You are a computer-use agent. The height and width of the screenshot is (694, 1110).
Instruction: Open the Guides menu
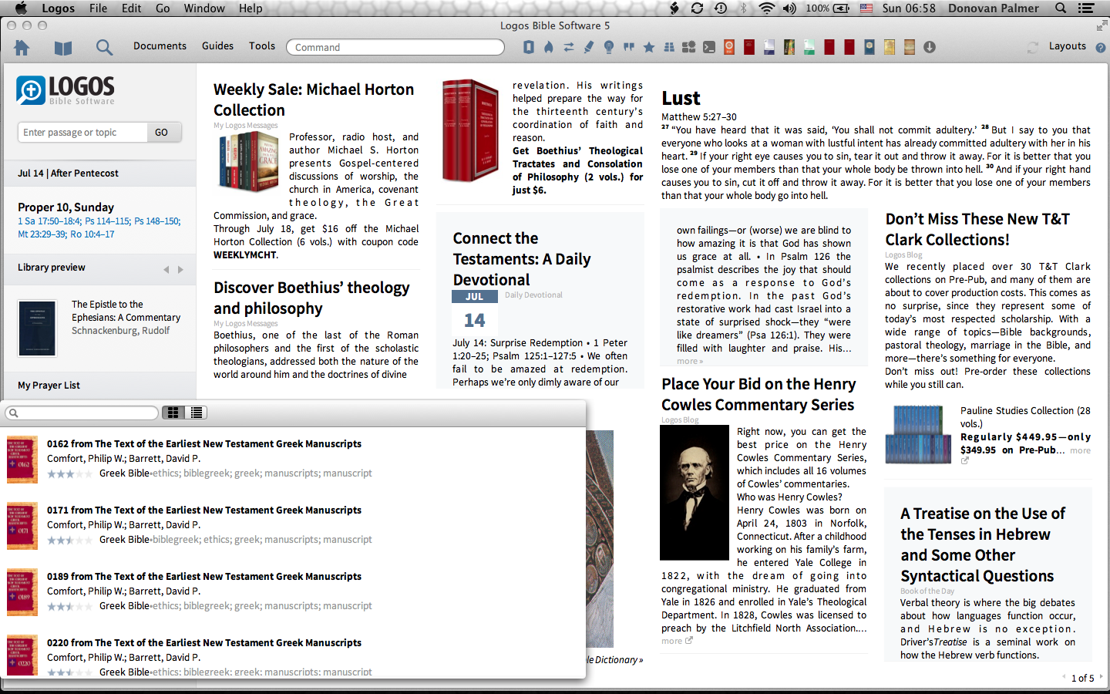[217, 46]
